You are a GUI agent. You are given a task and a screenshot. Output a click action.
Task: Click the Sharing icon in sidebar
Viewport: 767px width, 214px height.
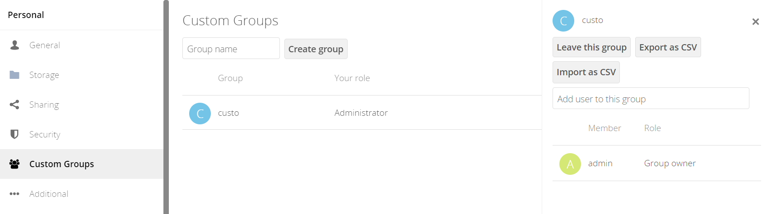[14, 105]
